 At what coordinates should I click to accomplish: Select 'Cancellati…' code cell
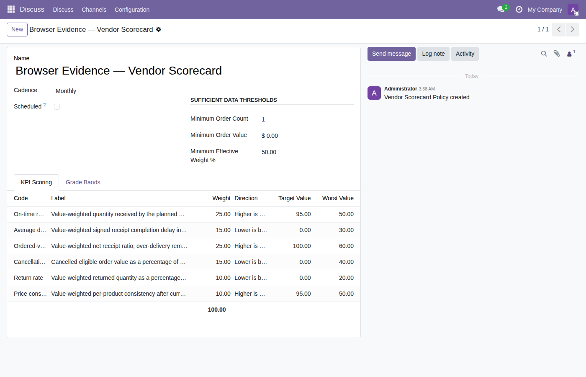coord(29,262)
